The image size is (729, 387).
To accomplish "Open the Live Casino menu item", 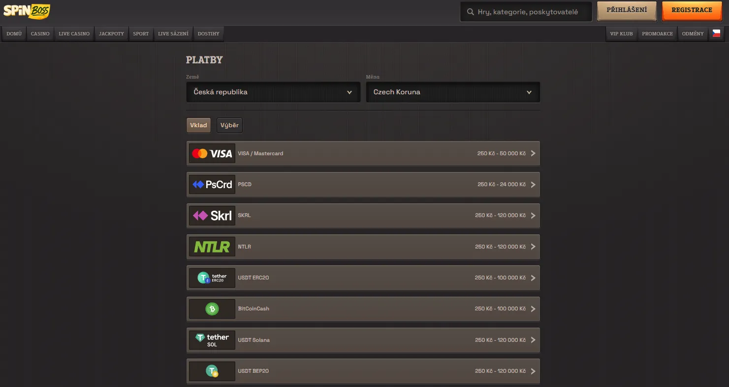I will click(x=74, y=34).
